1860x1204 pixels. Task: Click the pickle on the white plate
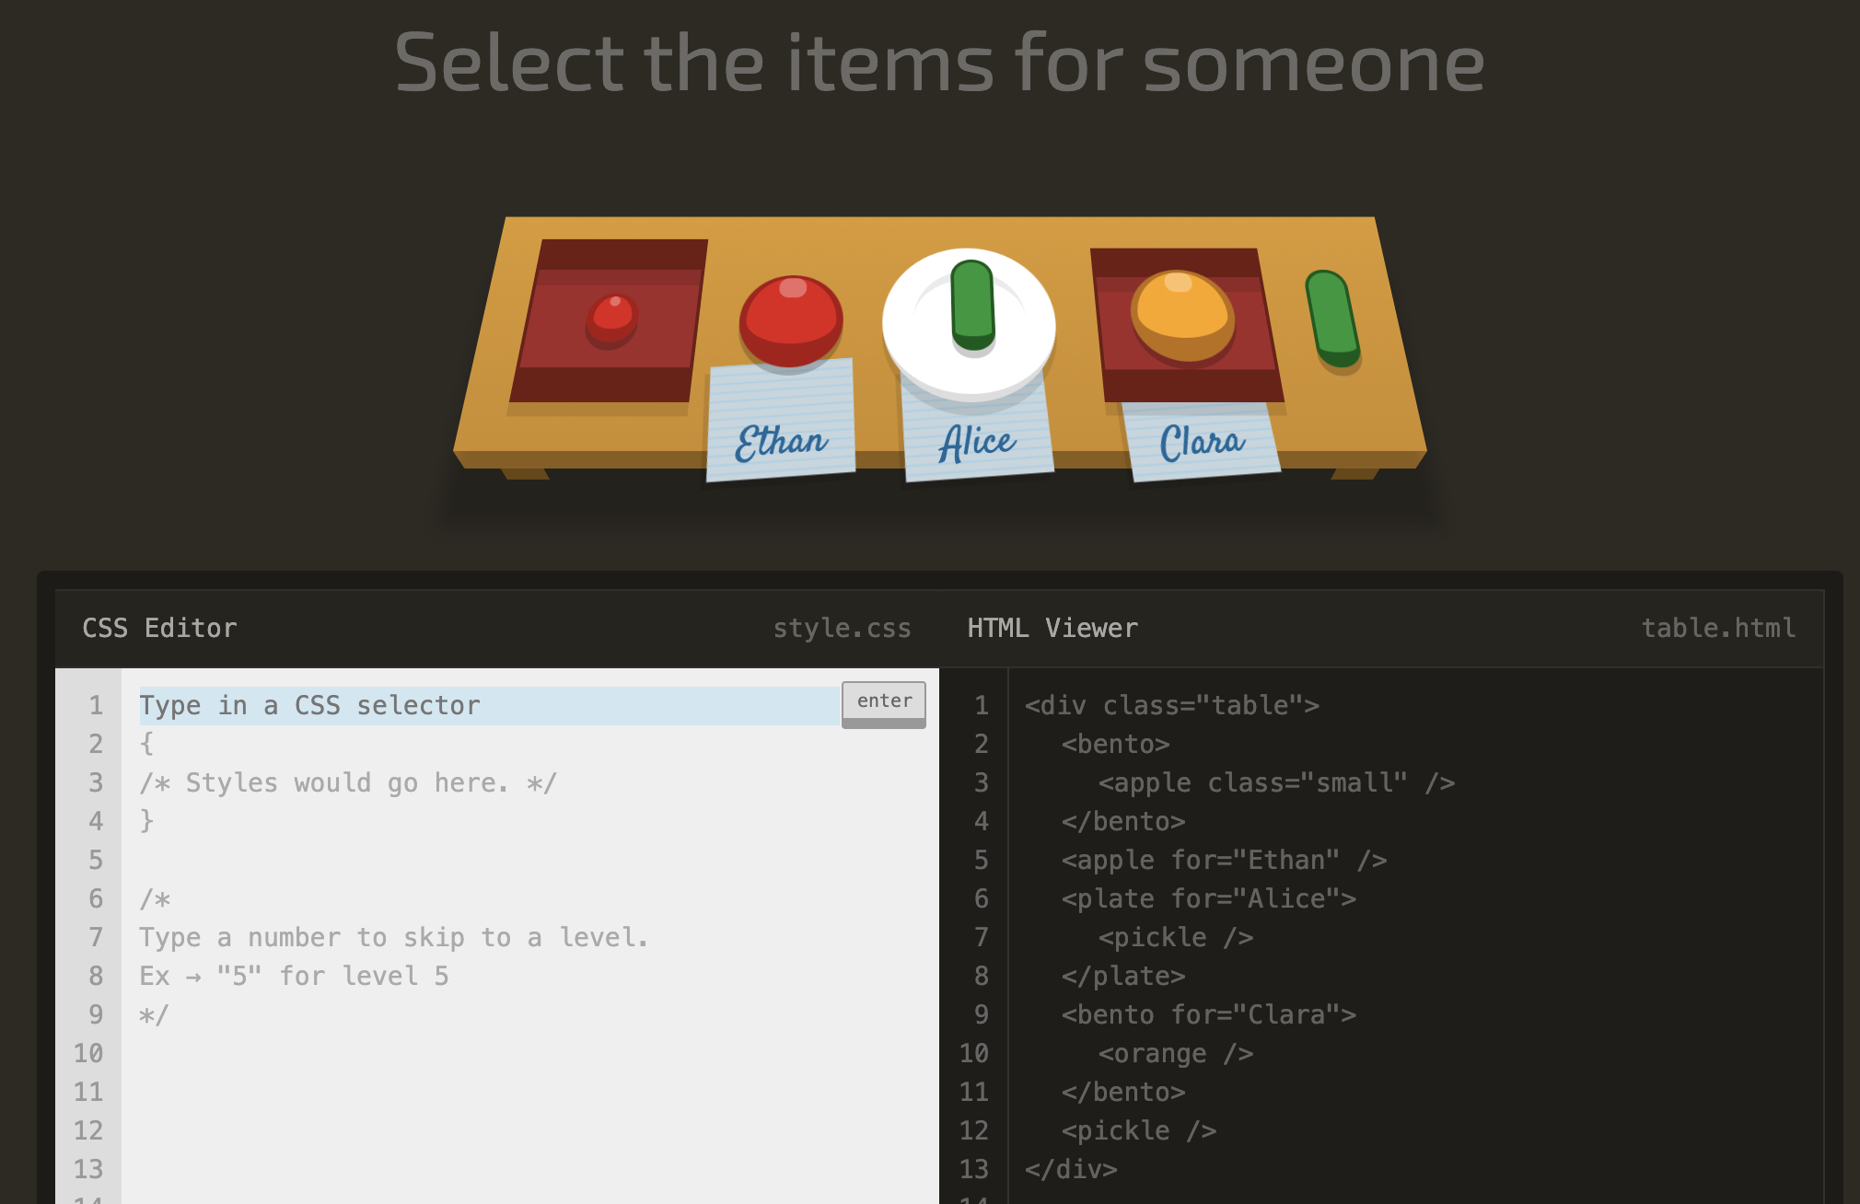[972, 306]
